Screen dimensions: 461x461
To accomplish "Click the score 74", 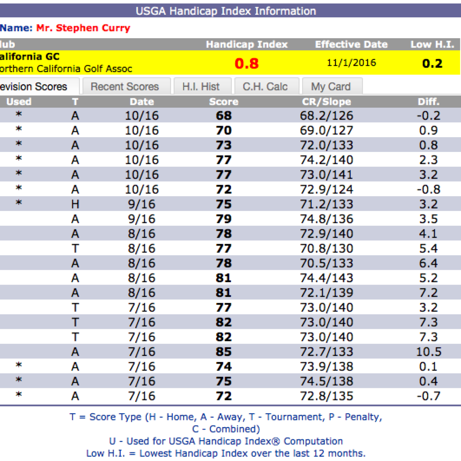I will 224,367.
